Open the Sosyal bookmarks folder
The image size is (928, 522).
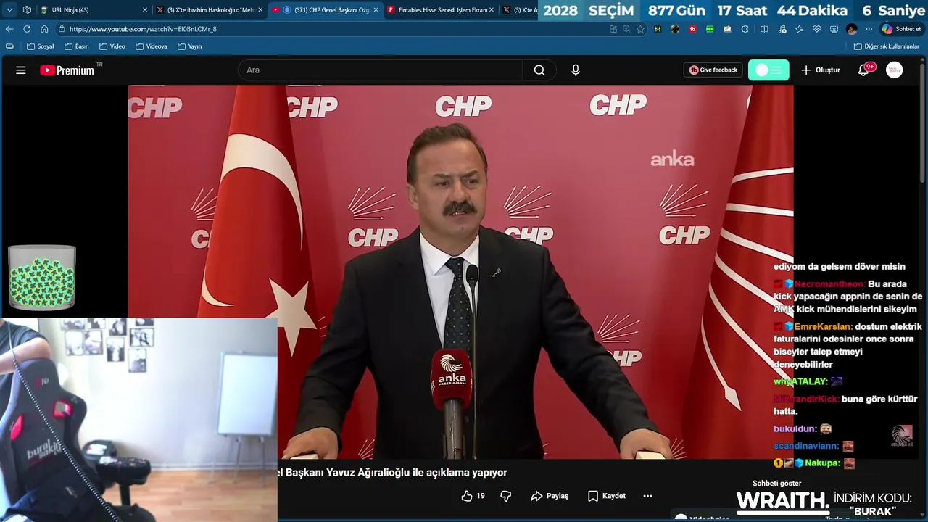point(40,46)
